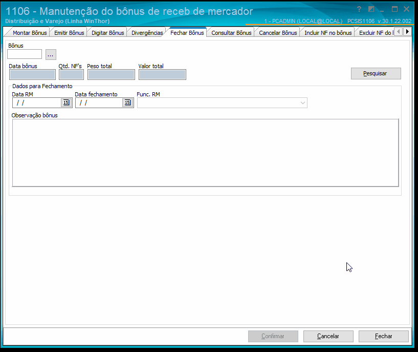Go to the Divergências tab
The height and width of the screenshot is (352, 418).
click(147, 33)
